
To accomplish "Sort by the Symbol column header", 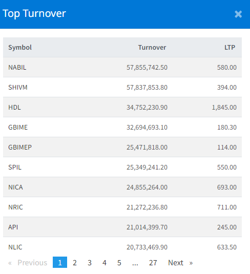I will pyautogui.click(x=20, y=47).
